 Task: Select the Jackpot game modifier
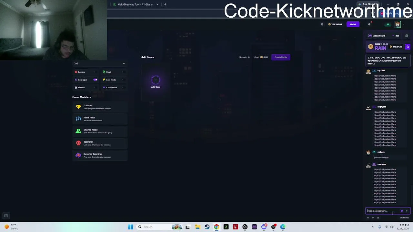point(100,107)
